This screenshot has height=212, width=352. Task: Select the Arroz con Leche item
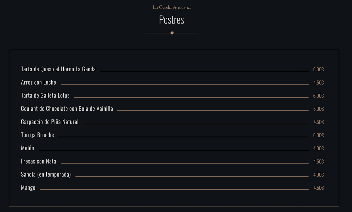click(38, 83)
